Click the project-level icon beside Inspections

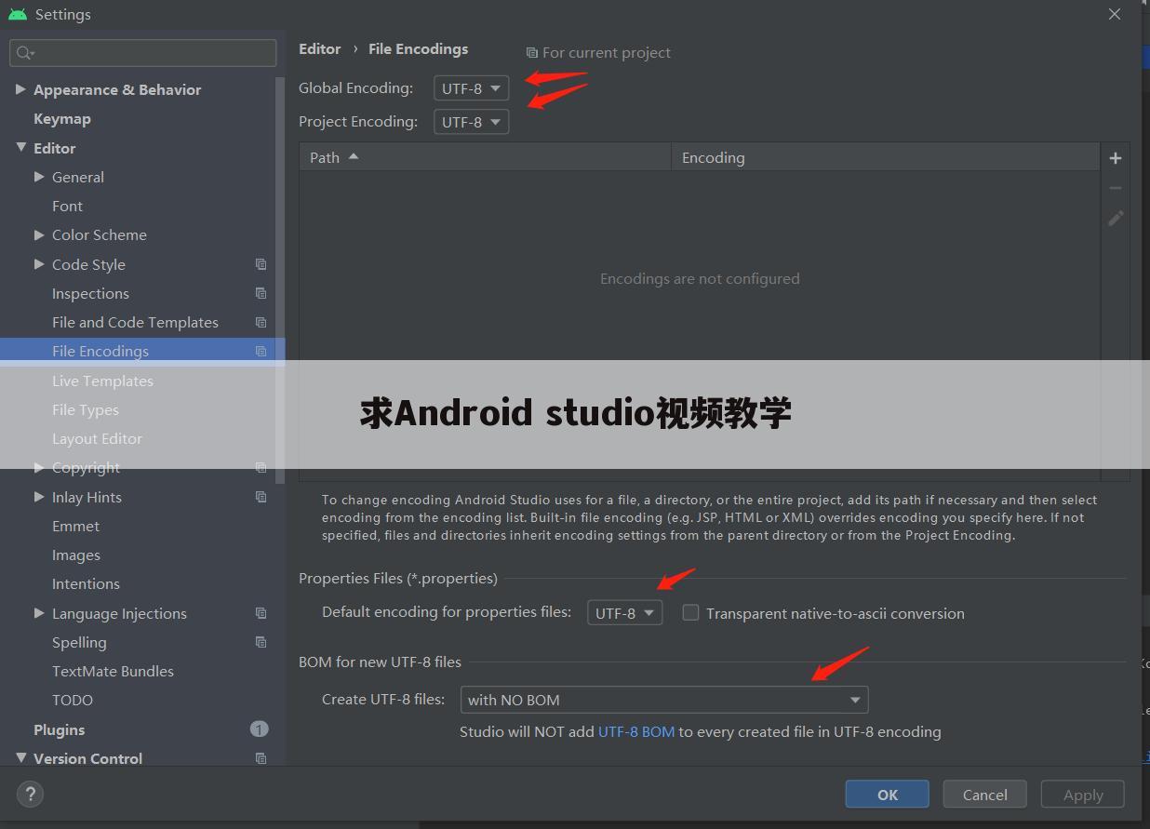(261, 293)
